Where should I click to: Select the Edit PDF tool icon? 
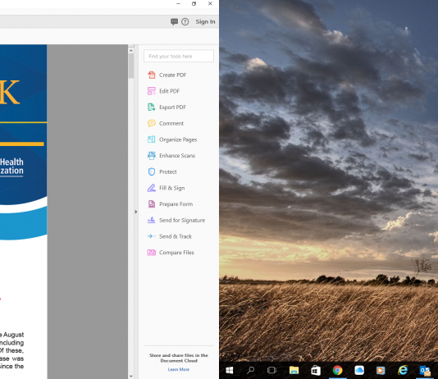click(x=152, y=91)
